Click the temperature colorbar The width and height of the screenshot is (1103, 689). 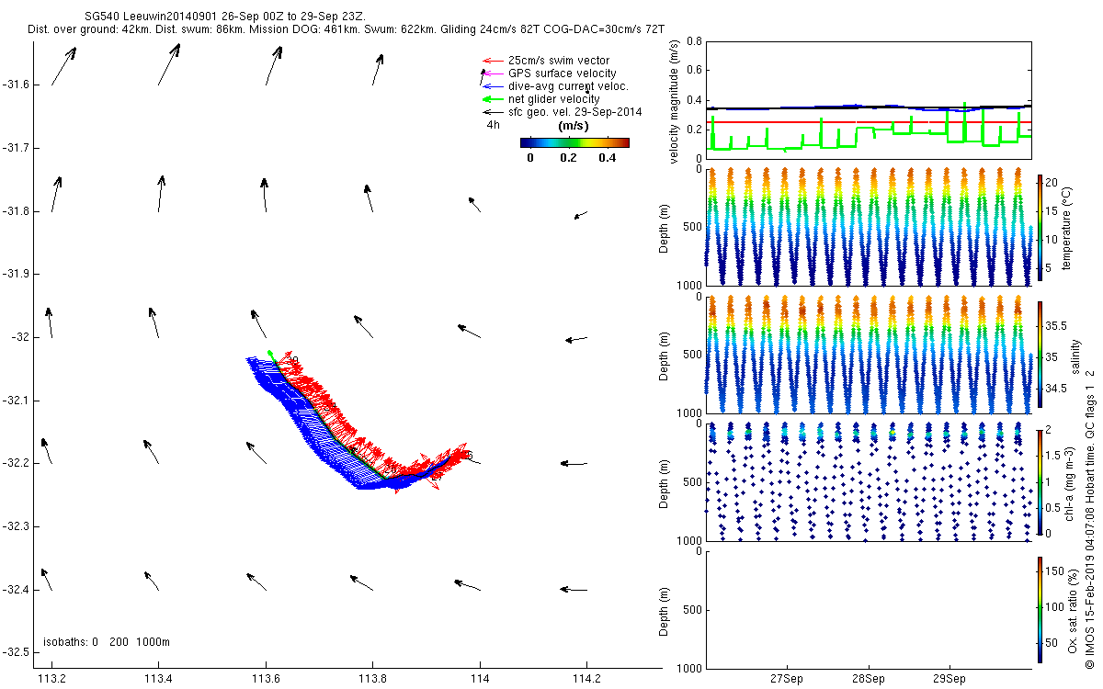tap(1040, 227)
